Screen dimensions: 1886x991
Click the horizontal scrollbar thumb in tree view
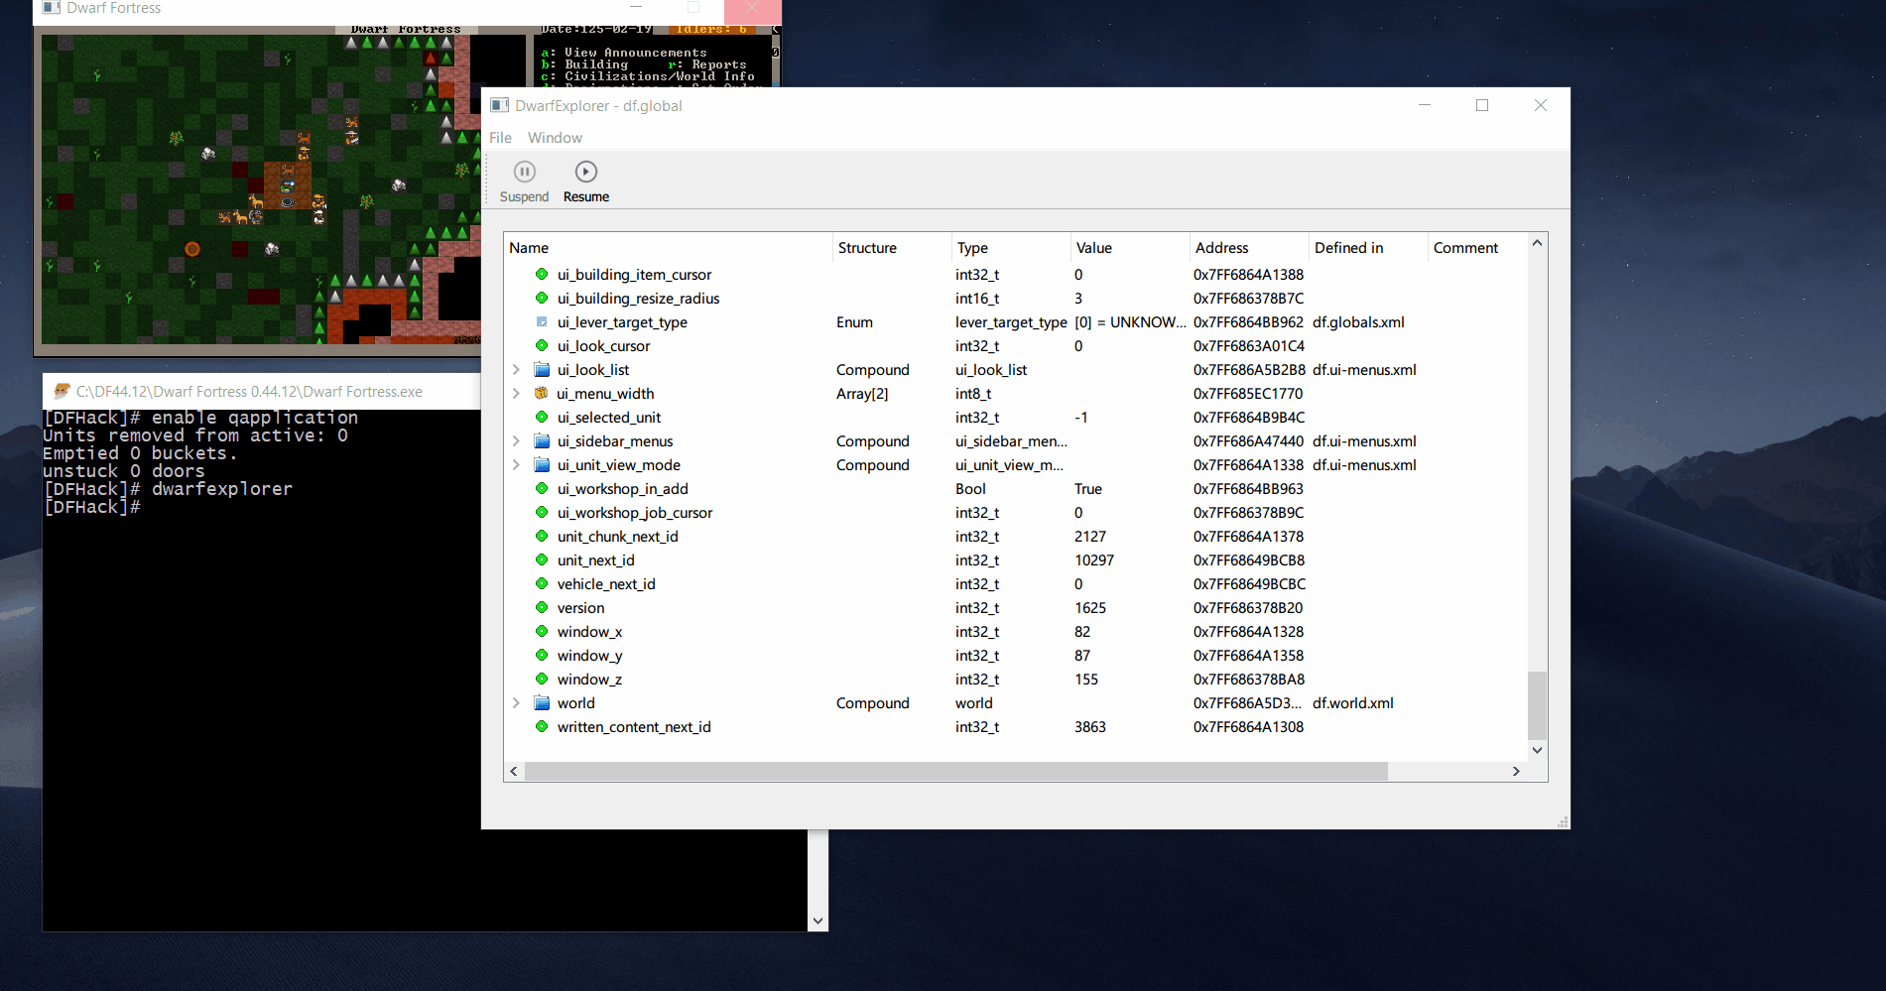[x=955, y=771]
